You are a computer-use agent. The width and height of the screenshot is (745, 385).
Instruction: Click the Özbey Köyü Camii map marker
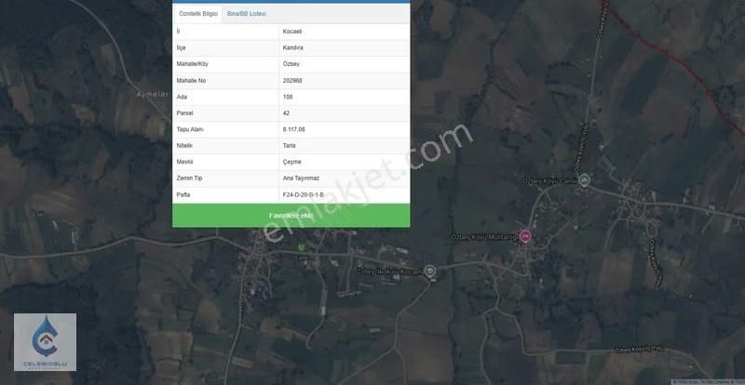[584, 180]
